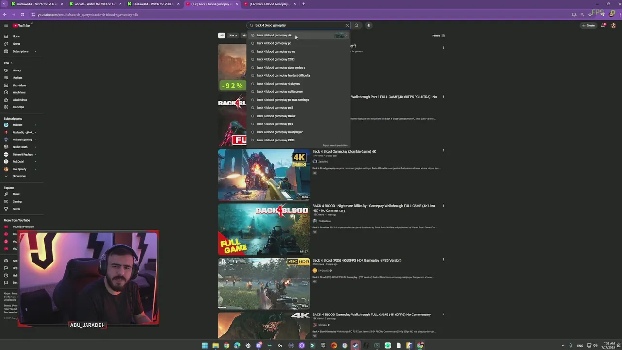Choose suggestion 'back 4 blood gameplay split screen'
The width and height of the screenshot is (622, 350).
click(x=298, y=91)
